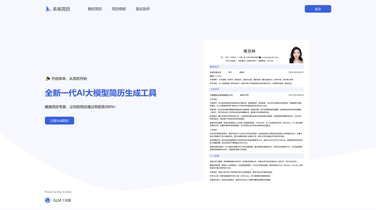Open the 面试助手 nav item
The image size is (376, 210).
tap(143, 9)
